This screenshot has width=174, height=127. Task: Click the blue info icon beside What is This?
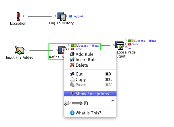coord(72,113)
